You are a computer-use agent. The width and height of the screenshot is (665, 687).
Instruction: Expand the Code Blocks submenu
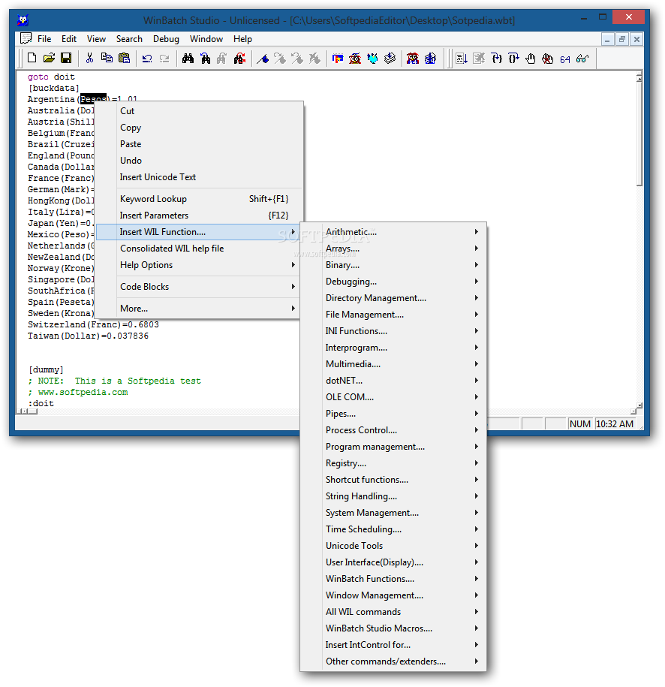pyautogui.click(x=200, y=287)
